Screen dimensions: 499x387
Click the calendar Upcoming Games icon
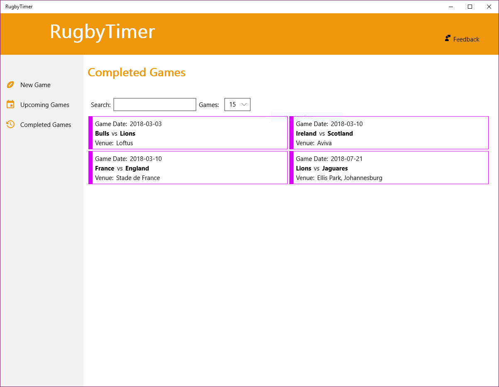[10, 105]
